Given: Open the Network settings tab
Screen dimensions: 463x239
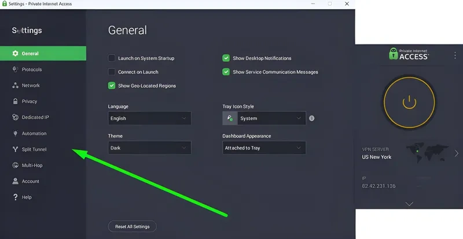Looking at the screenshot, I should pos(43,85).
